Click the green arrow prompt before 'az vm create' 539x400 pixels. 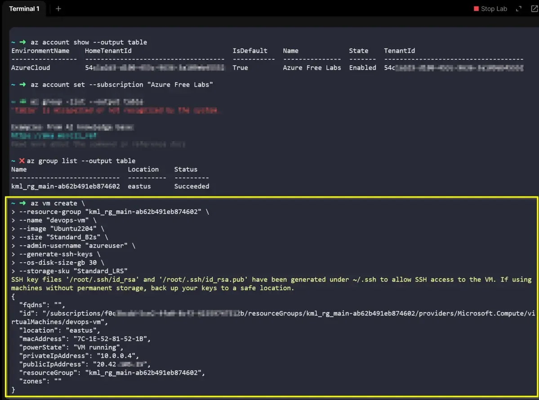tap(22, 204)
